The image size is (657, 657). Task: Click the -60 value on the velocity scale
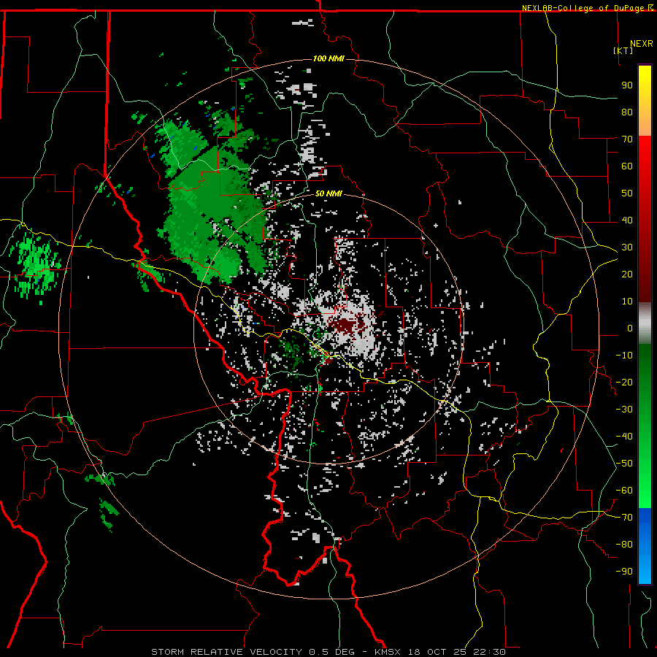pos(624,491)
